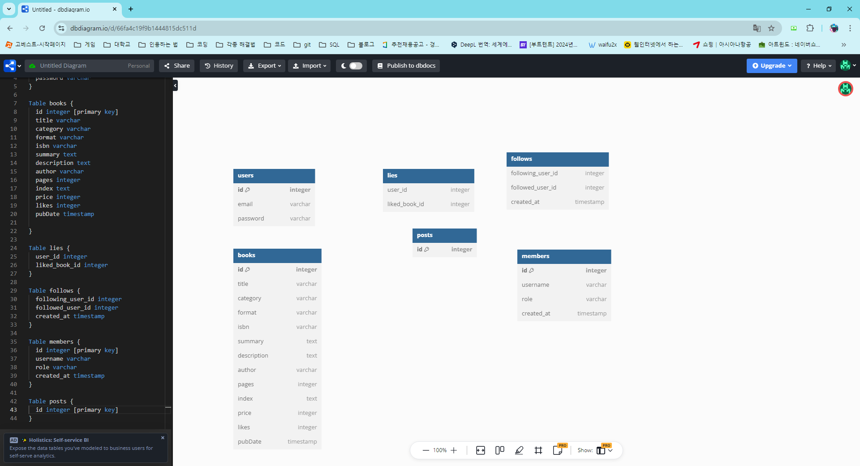860x466 pixels.
Task: Click auto-arrange tables icon
Action: [500, 450]
